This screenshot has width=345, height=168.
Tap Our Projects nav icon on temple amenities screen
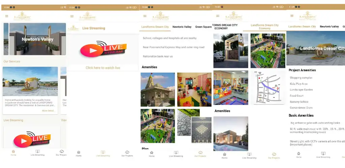pos(200,153)
